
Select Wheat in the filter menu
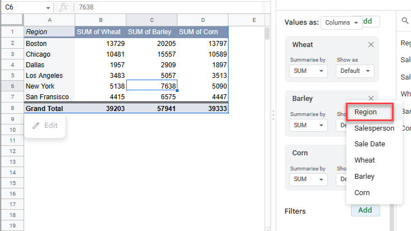click(364, 160)
